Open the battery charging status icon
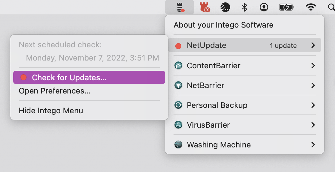The image size is (335, 172). click(x=287, y=7)
